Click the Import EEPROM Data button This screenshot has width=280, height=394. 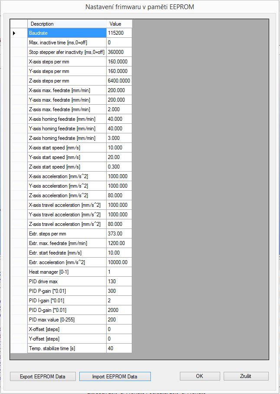tap(114, 376)
